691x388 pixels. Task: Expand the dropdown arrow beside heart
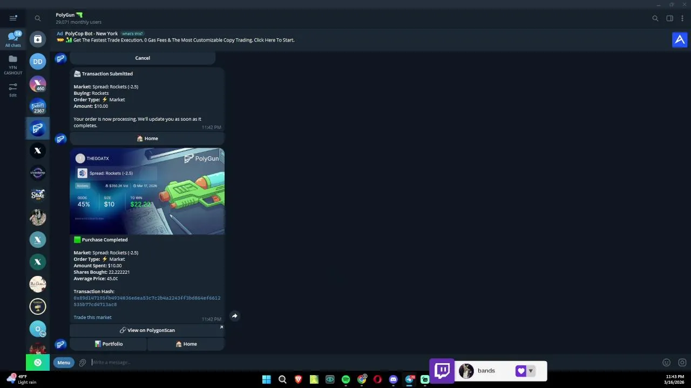tap(531, 371)
